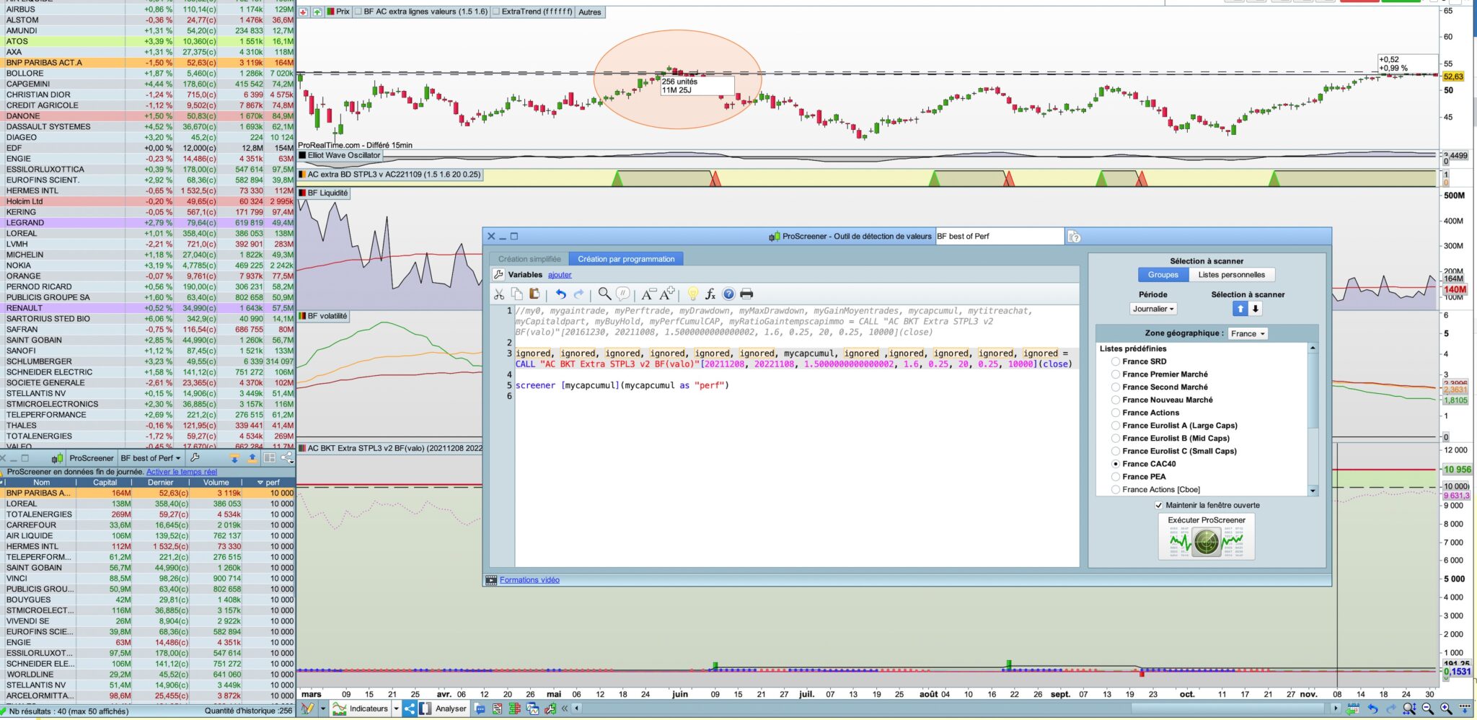Click the share icon in the results panel
Image resolution: width=1477 pixels, height=720 pixels.
(287, 458)
